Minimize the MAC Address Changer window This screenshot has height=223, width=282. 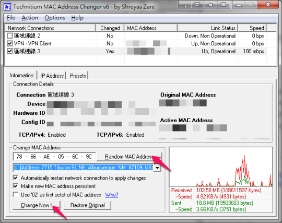(x=239, y=5)
